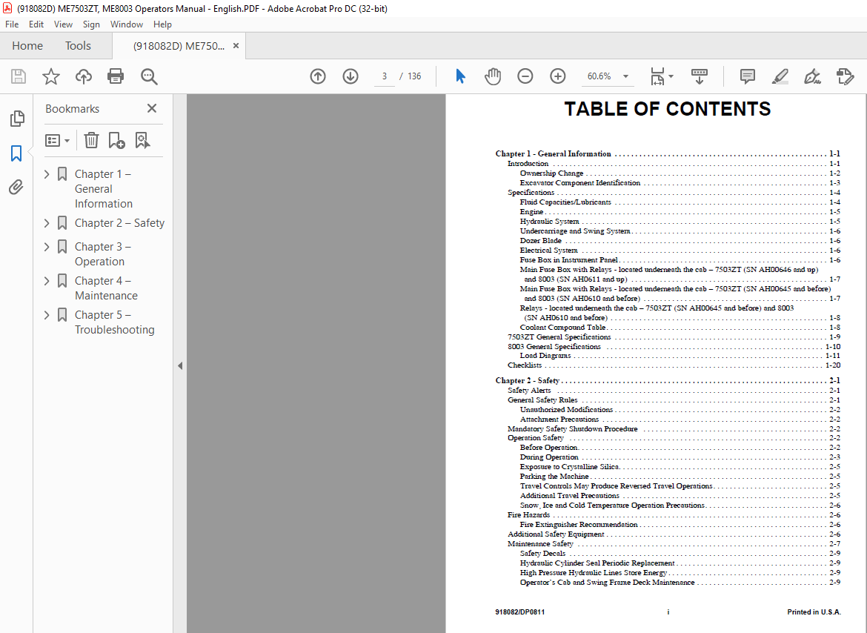Switch to the Tools tab

pos(78,46)
